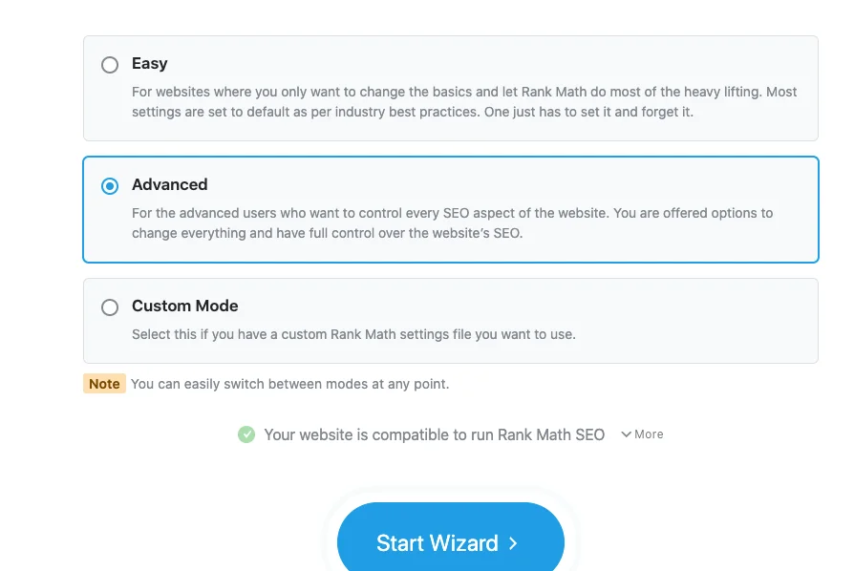Click the arrow icon inside Start Wizard
The image size is (854, 571).
tap(514, 543)
